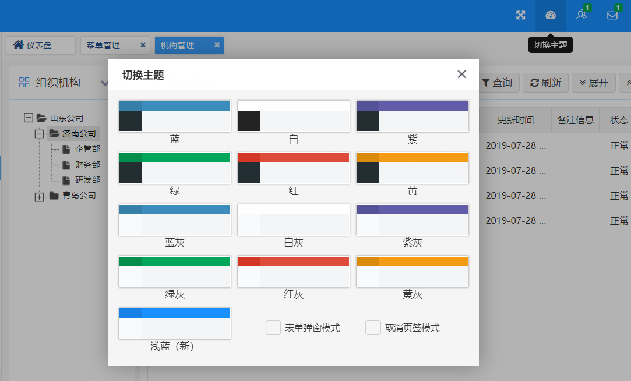Pick the 白灰 theme thumbnail

294,220
